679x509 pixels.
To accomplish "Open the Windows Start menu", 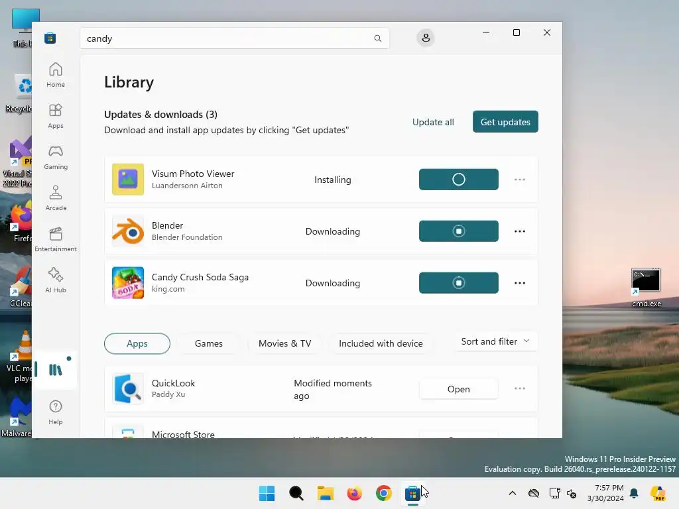I will pos(267,493).
